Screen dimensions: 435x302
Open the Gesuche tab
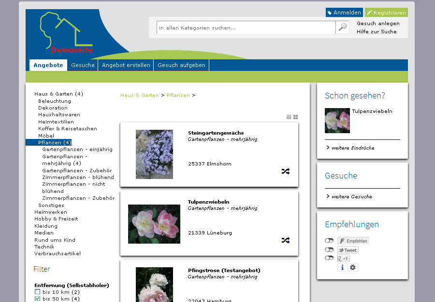83,65
